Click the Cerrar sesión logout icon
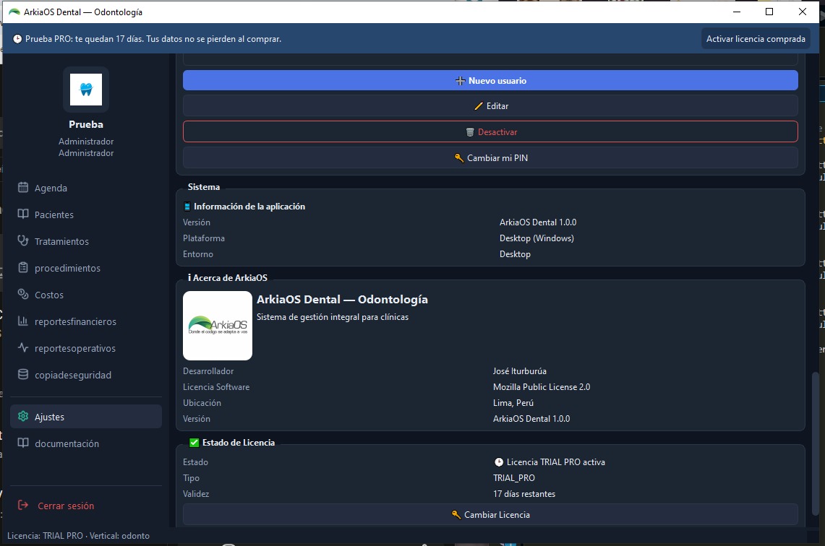Image resolution: width=825 pixels, height=546 pixels. 23,505
